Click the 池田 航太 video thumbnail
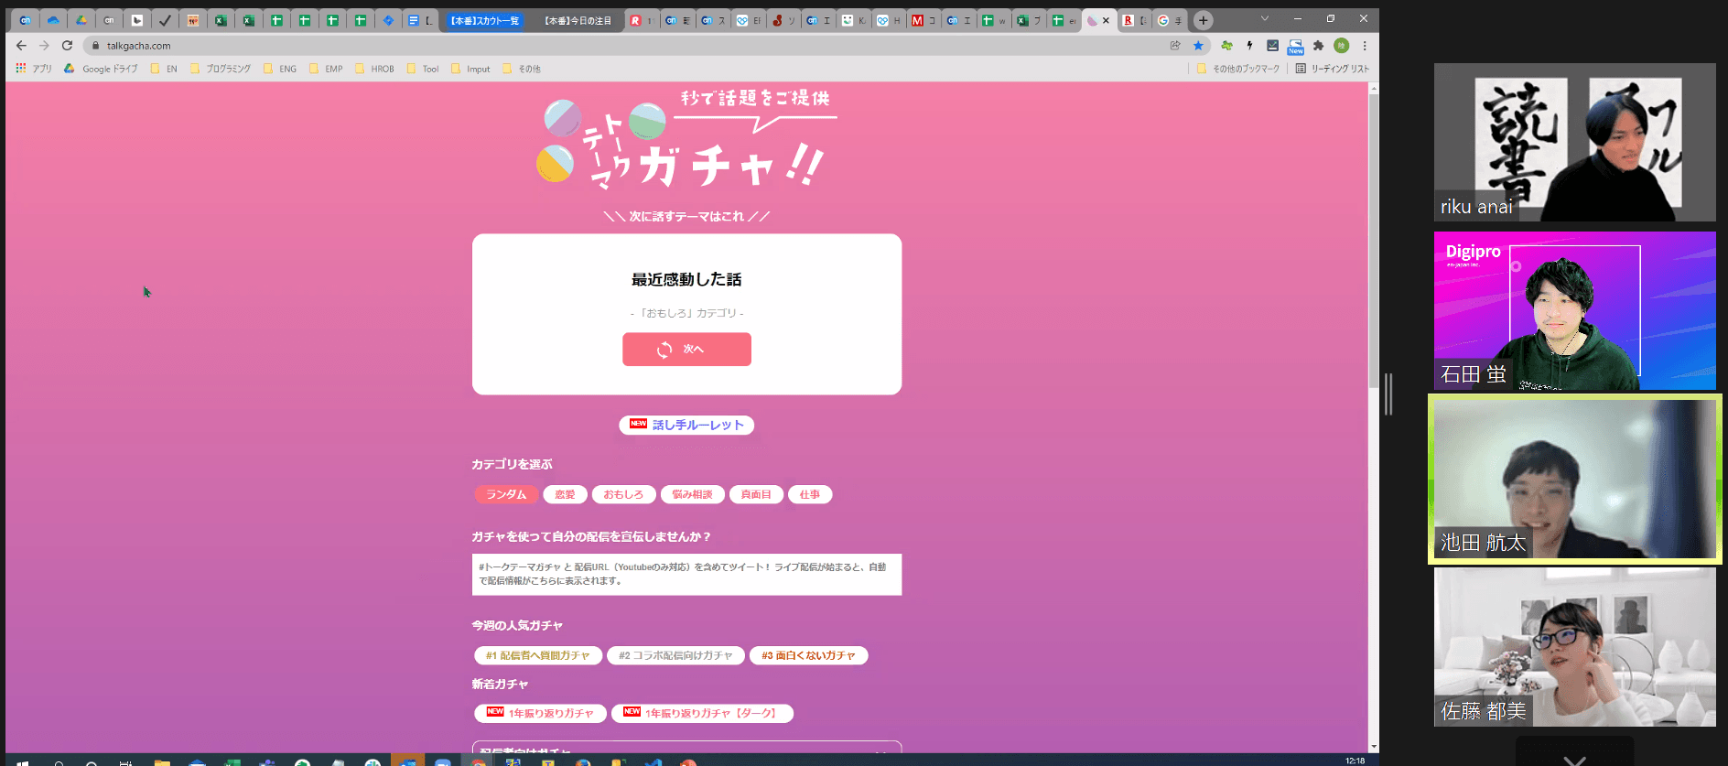1728x766 pixels. click(1574, 479)
